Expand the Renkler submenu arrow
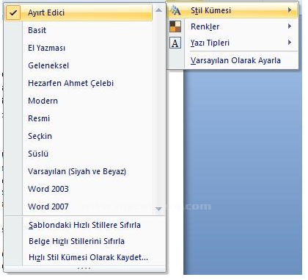 [x=290, y=26]
